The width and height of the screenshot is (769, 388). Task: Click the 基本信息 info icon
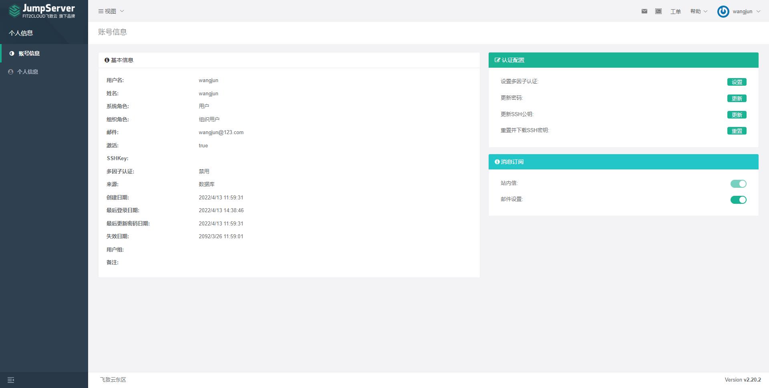pos(107,60)
